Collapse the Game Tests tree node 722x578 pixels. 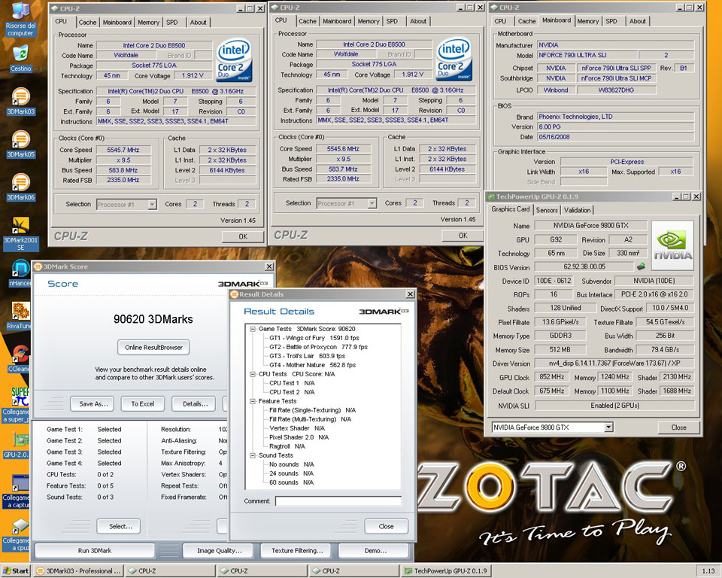(253, 329)
